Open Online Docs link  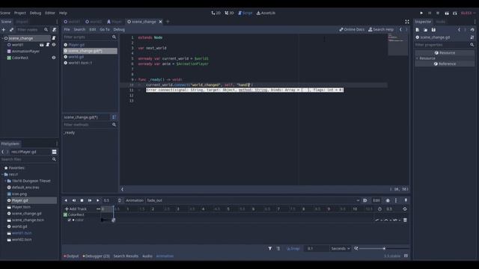coord(352,30)
